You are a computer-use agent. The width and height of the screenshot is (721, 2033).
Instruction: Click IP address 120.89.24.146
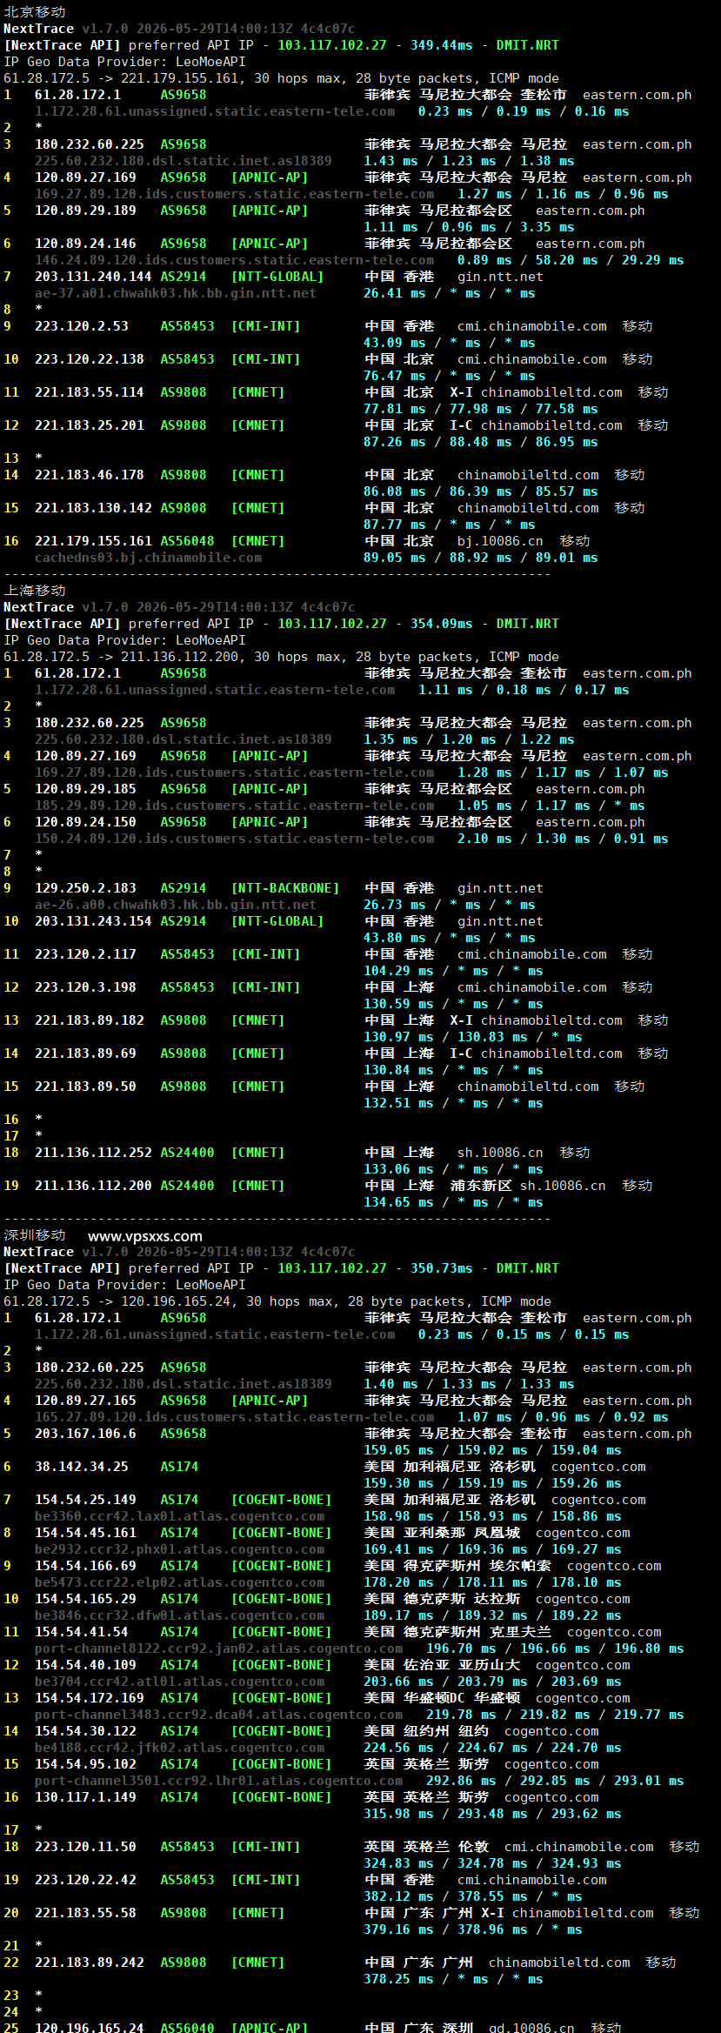tap(85, 244)
